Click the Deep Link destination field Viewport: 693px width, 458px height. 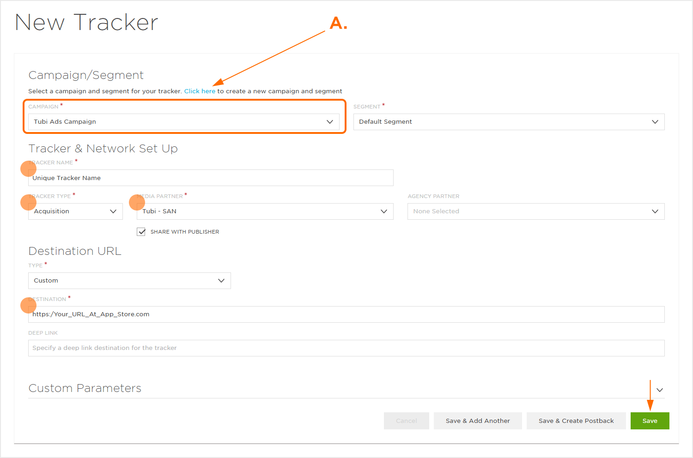pyautogui.click(x=346, y=348)
